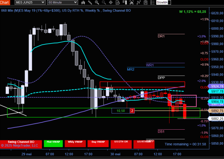Click the Zoom In magnifier
Screen dimensions: 224x159
coord(97,3)
